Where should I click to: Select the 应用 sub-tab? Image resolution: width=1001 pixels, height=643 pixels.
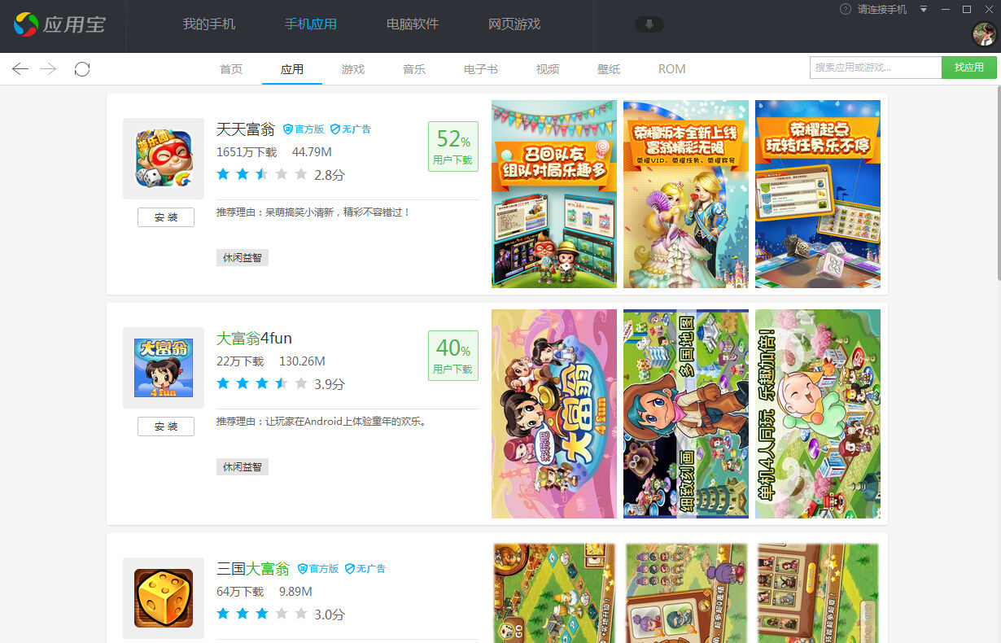click(292, 69)
